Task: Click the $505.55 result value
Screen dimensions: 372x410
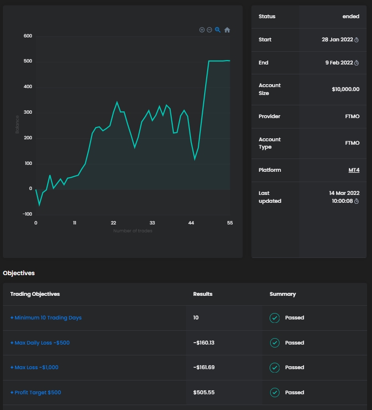Action: (x=204, y=392)
